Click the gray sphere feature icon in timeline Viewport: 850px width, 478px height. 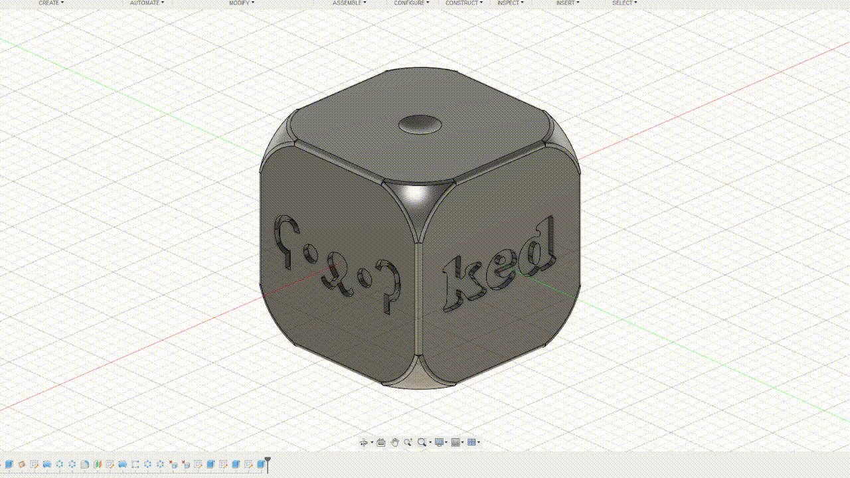(x=85, y=465)
